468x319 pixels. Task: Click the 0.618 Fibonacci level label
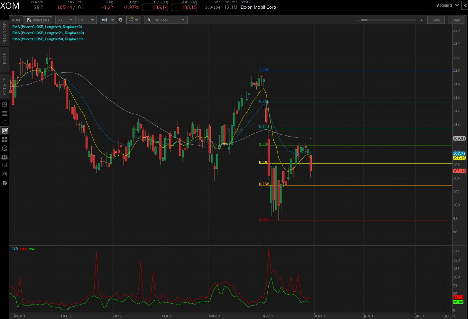tap(264, 127)
